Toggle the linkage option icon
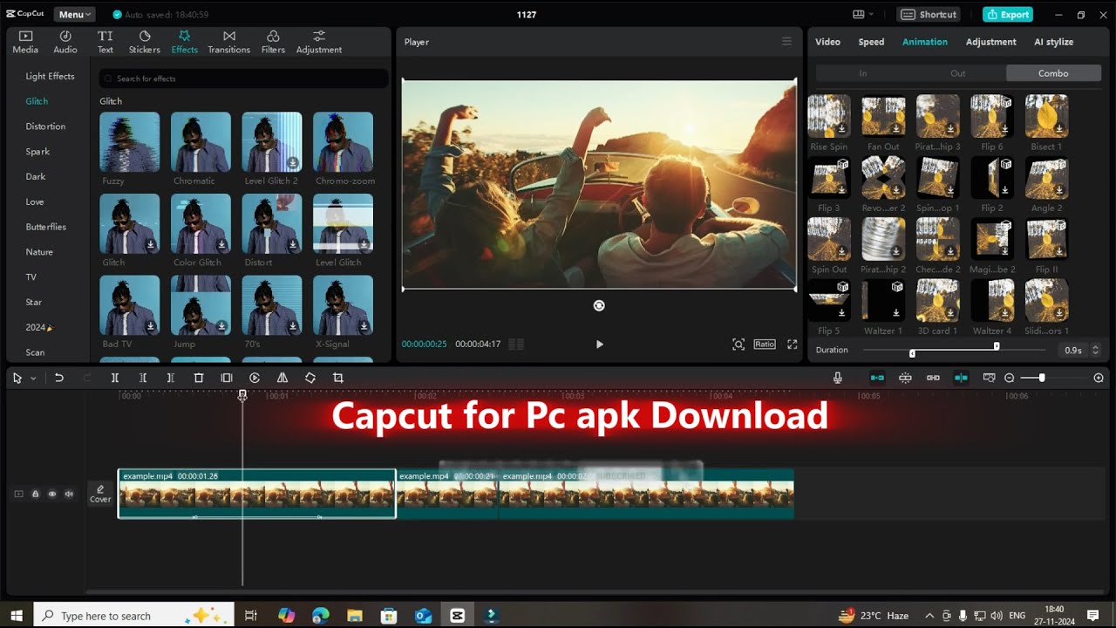This screenshot has height=628, width=1116. point(933,378)
